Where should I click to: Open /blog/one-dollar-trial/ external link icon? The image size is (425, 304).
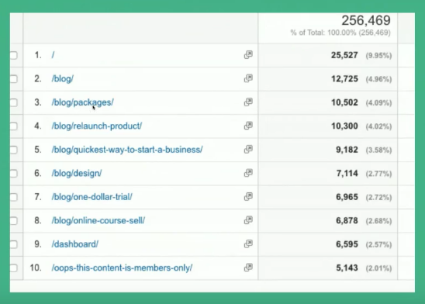pyautogui.click(x=248, y=196)
